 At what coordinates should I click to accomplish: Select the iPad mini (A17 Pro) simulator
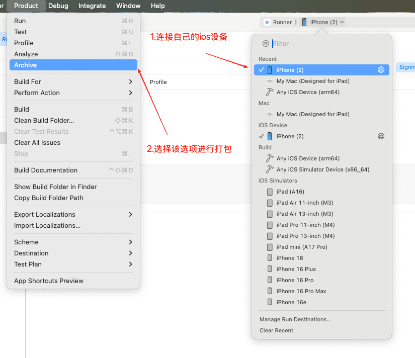click(321, 247)
